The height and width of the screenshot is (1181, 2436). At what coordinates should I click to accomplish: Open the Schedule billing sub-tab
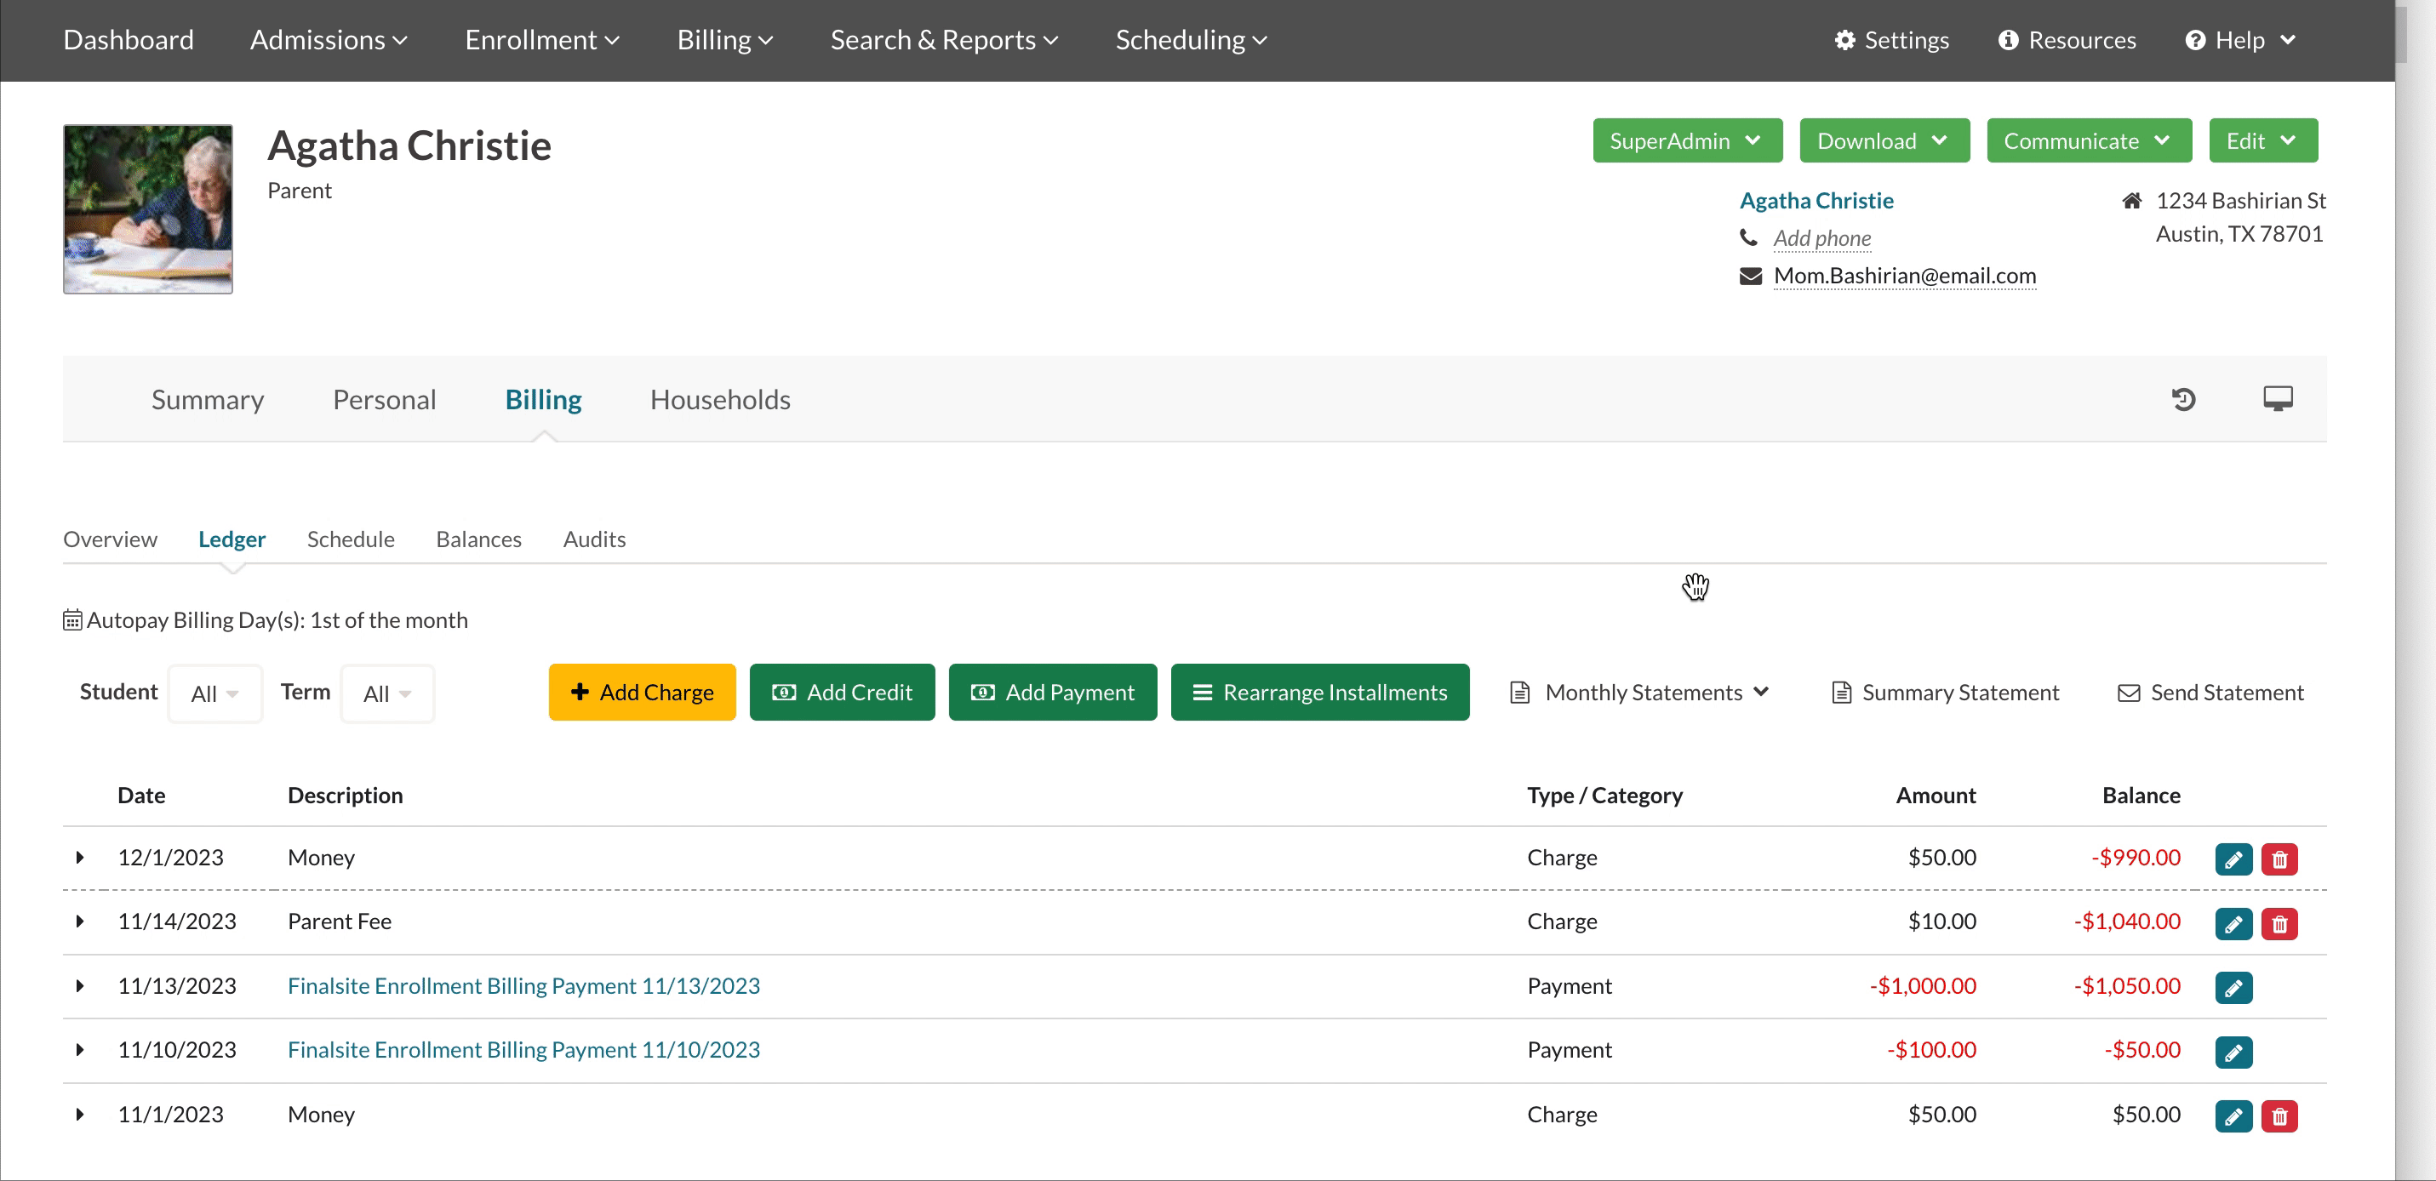click(350, 539)
